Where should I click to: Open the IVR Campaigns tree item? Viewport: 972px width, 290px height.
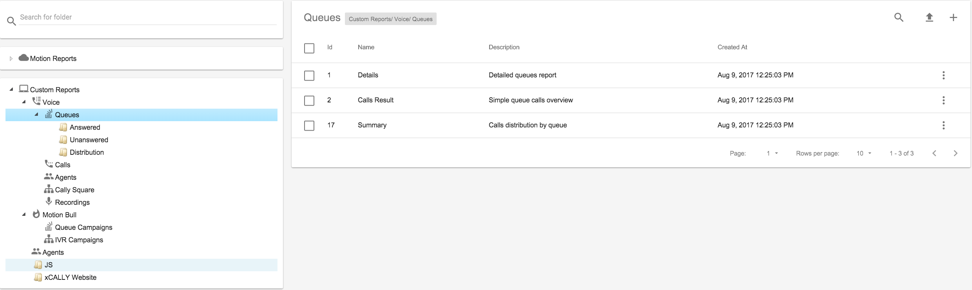coord(79,240)
